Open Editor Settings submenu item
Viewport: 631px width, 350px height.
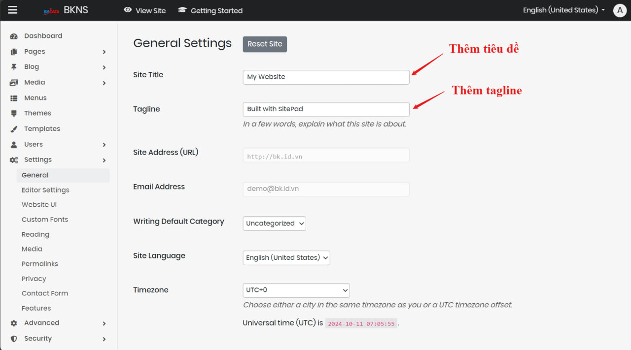(x=45, y=190)
